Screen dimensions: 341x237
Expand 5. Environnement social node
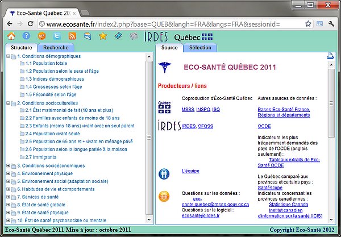click(x=8, y=181)
